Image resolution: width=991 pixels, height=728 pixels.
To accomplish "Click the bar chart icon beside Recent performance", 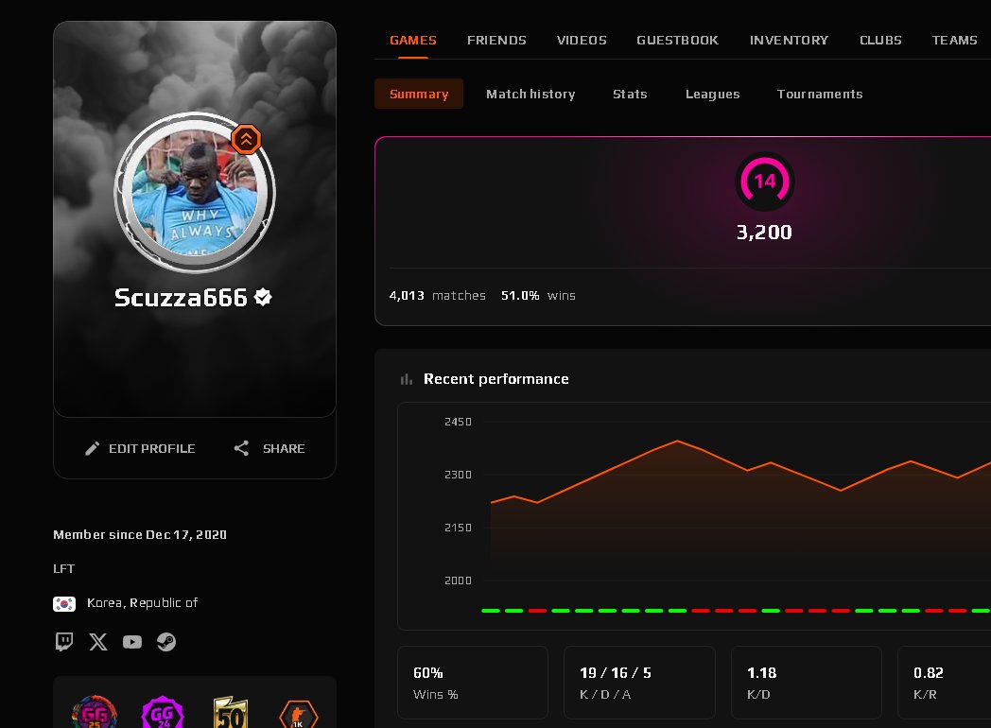I will [x=407, y=379].
